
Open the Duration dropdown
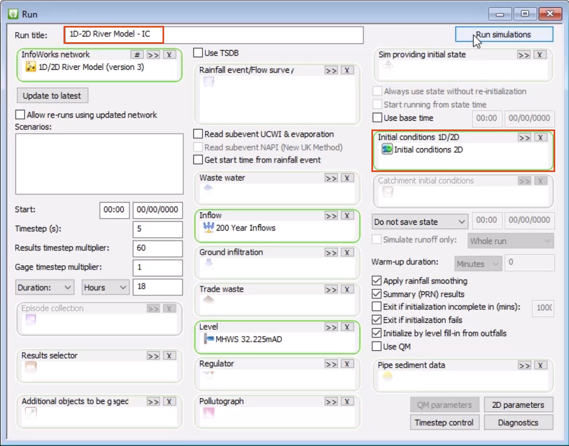click(45, 287)
